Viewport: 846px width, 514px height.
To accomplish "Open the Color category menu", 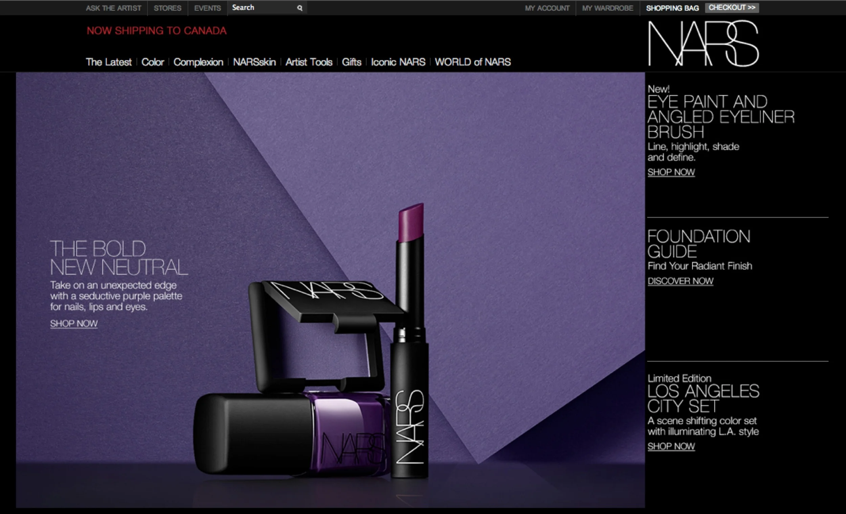I will (152, 62).
